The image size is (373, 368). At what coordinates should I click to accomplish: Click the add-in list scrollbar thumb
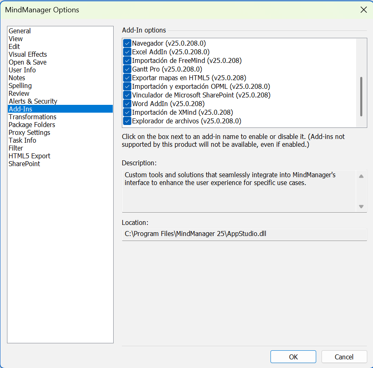tap(361, 96)
